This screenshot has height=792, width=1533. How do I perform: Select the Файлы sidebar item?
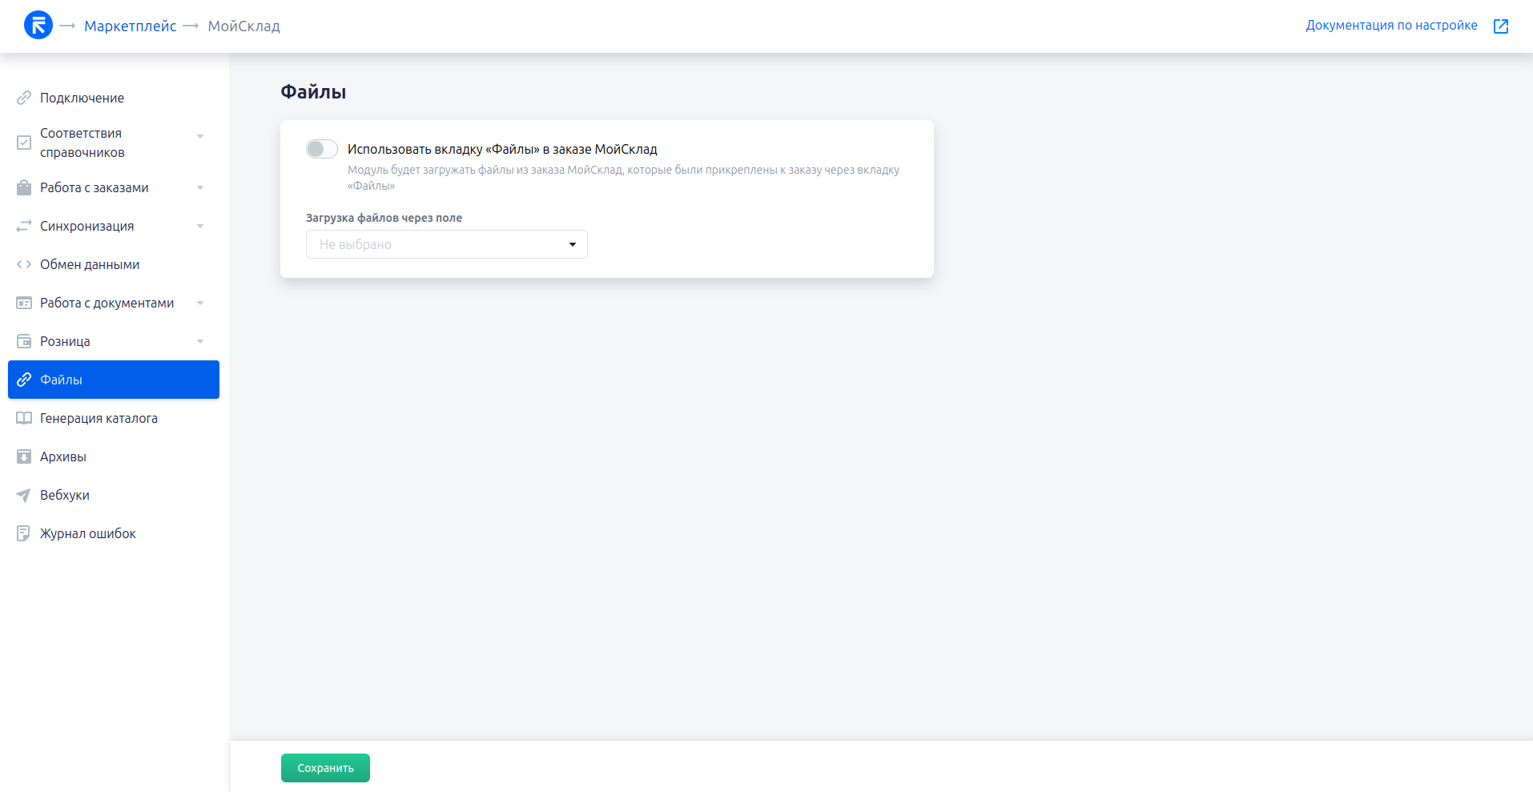tap(114, 380)
